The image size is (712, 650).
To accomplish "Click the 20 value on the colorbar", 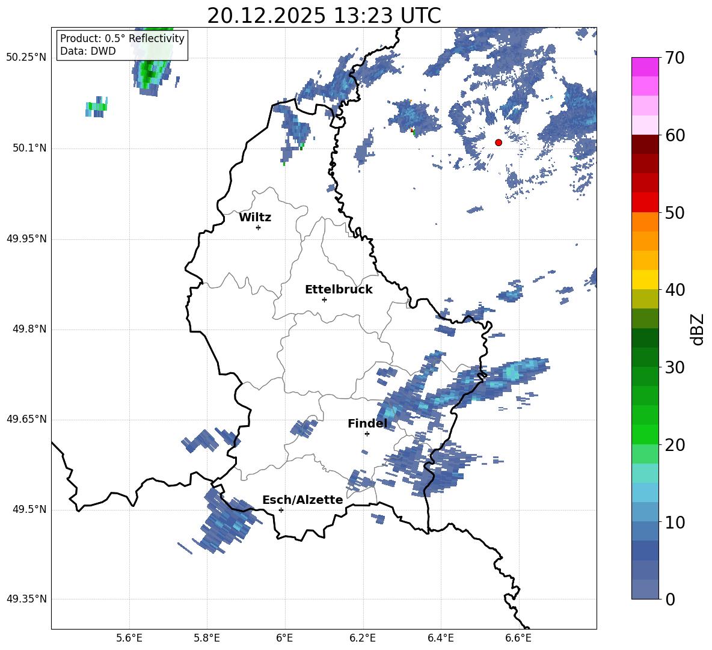I will [675, 444].
